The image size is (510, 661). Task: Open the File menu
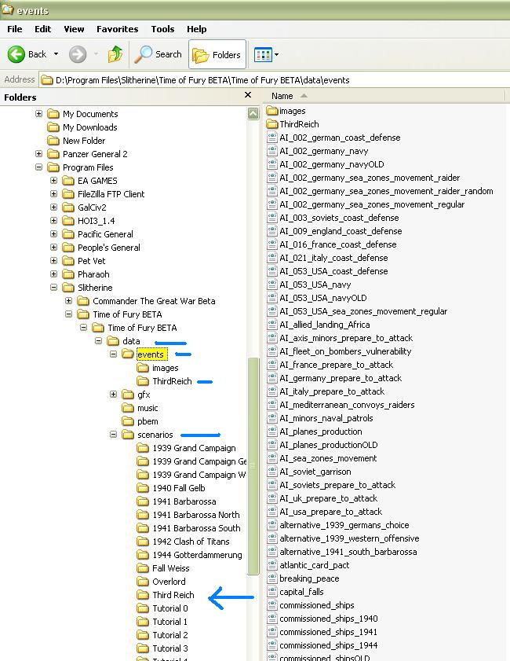click(x=15, y=29)
